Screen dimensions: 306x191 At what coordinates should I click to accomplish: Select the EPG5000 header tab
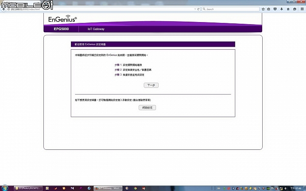pos(61,29)
